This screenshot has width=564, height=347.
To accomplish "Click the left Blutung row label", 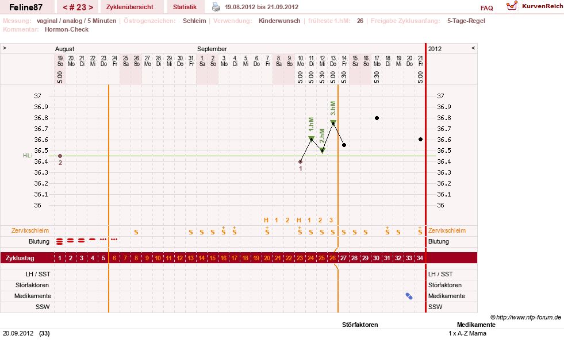I will coord(39,242).
